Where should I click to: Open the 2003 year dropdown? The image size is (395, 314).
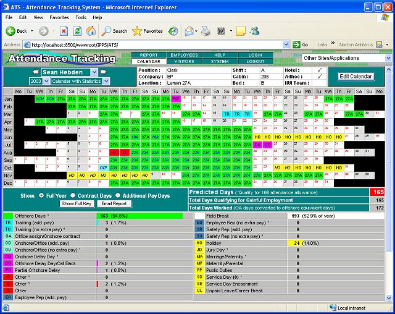click(x=46, y=81)
